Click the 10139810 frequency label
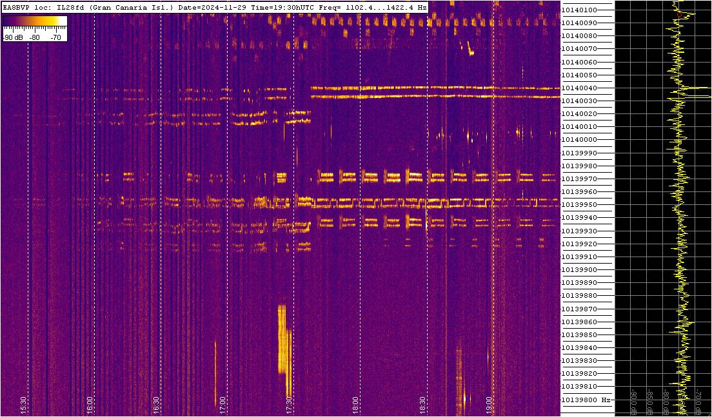 (579, 387)
